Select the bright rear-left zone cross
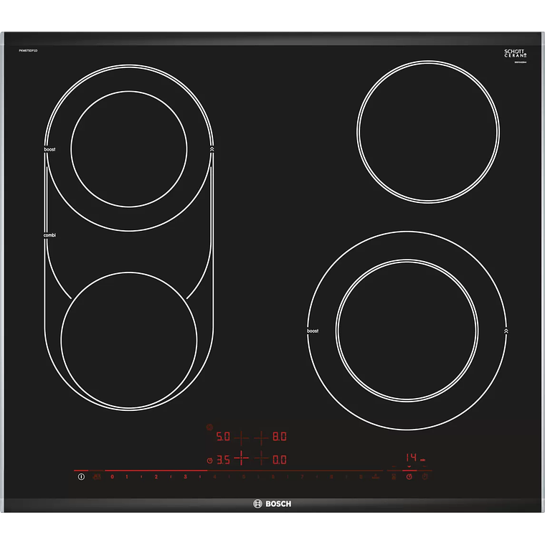The width and height of the screenshot is (545, 545). tap(241, 458)
